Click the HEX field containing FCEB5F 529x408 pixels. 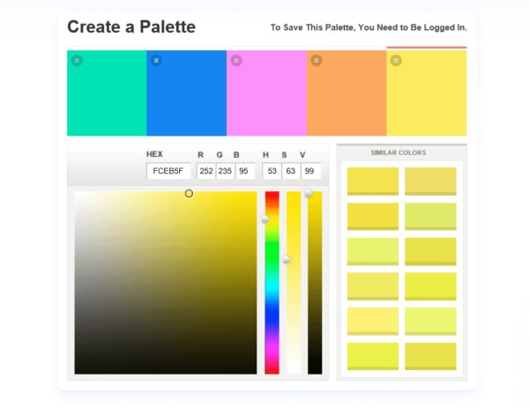168,171
